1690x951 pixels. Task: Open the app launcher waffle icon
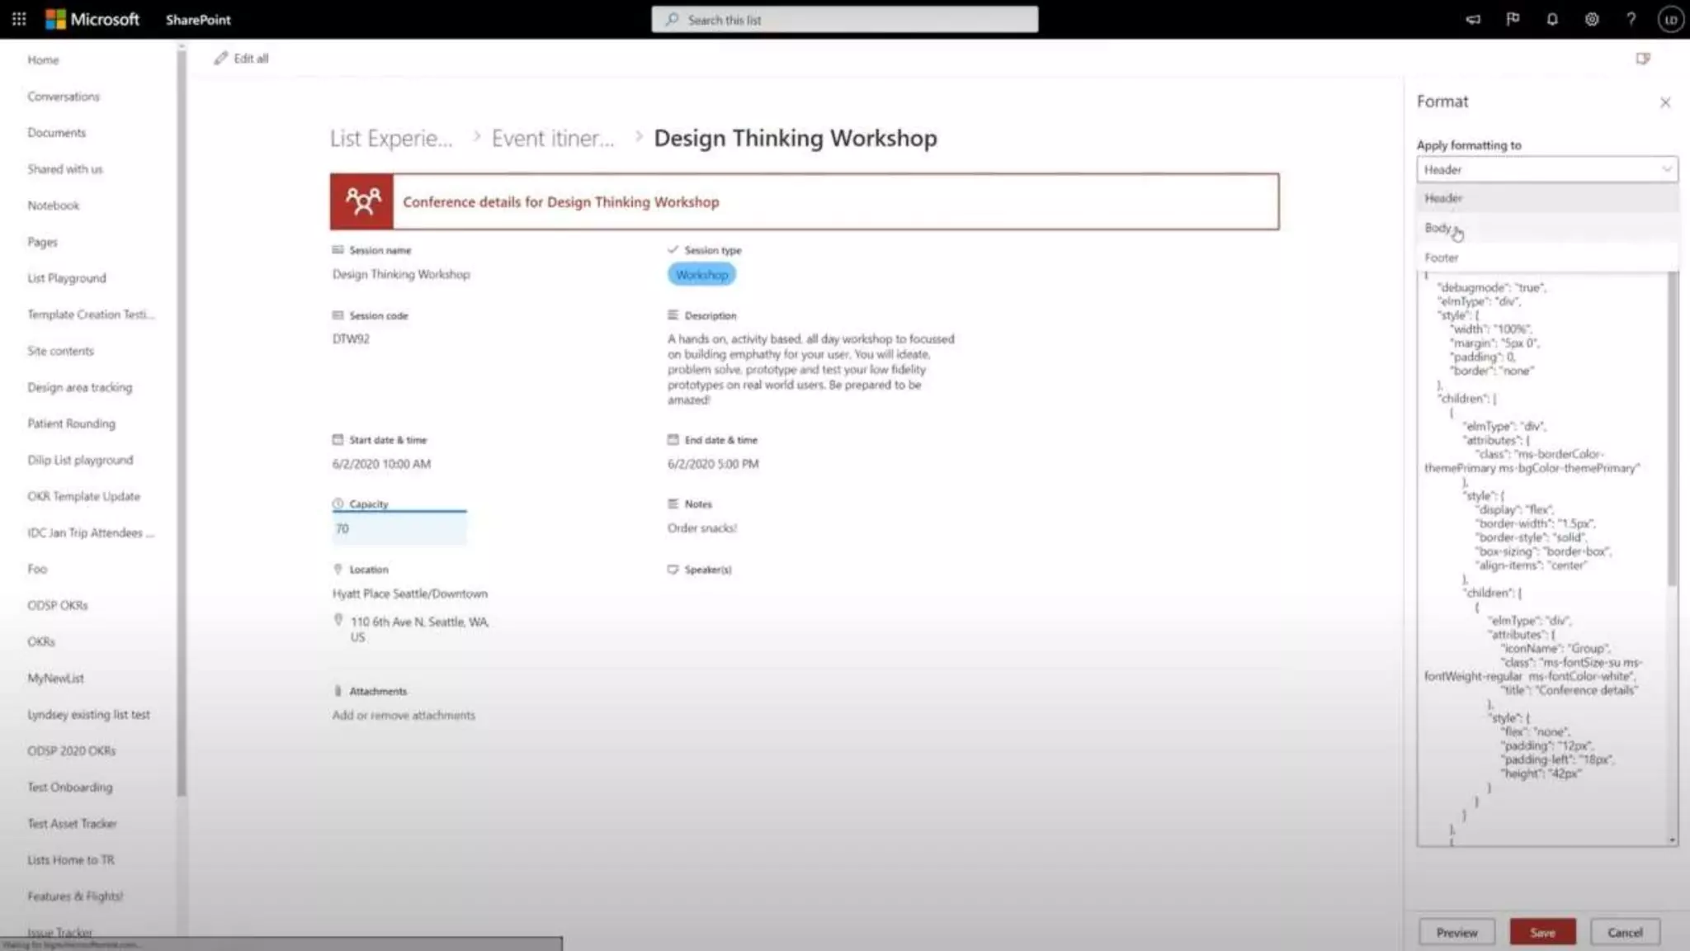(x=19, y=19)
